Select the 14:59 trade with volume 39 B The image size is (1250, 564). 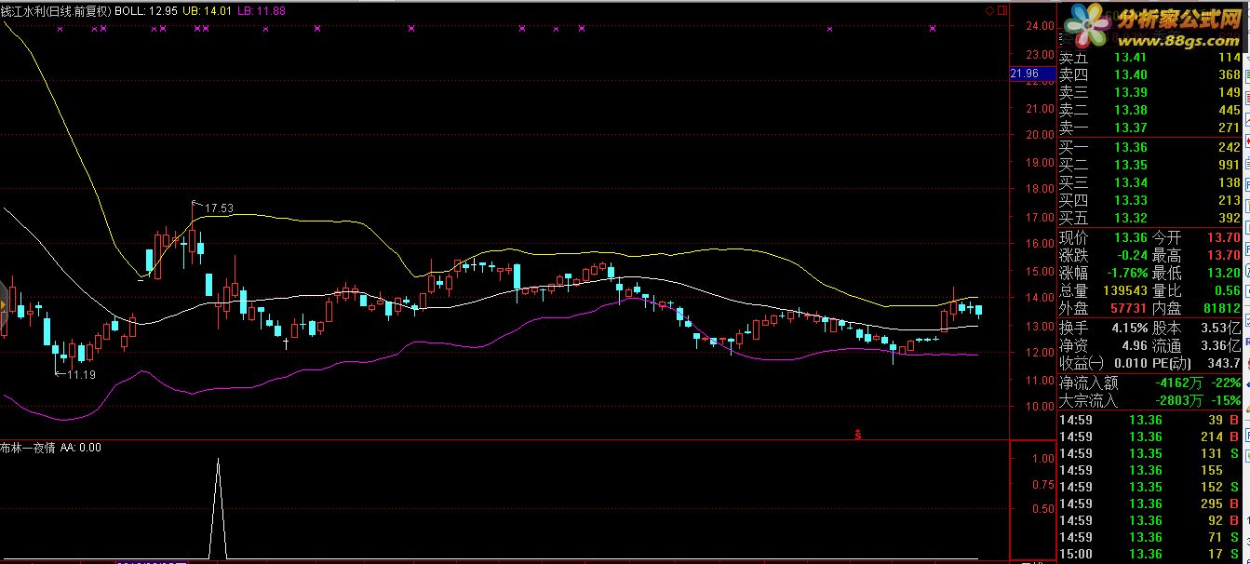(x=1150, y=420)
